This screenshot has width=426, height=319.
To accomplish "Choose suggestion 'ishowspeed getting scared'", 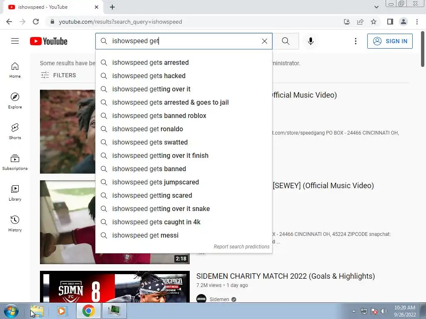I will point(183,196).
